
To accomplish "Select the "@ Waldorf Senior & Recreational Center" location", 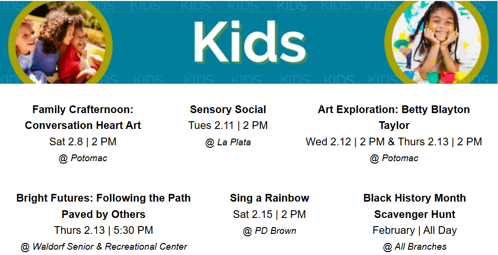I will (103, 247).
